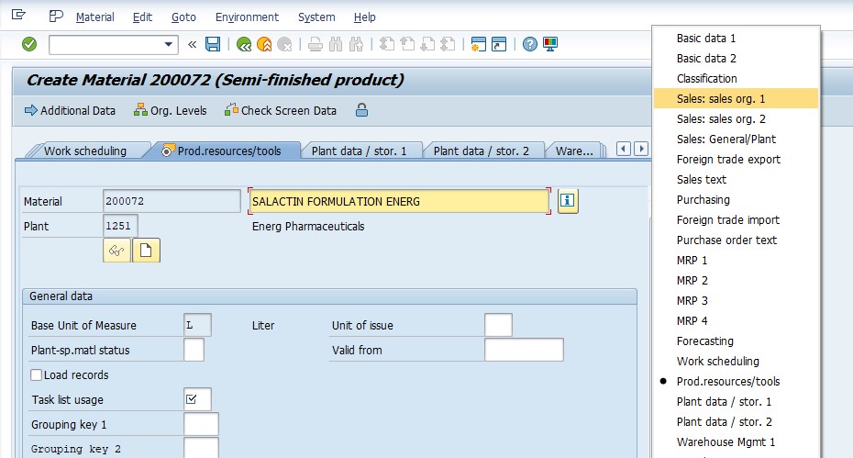Click the menu bar toggle icon beside Material

(56, 17)
